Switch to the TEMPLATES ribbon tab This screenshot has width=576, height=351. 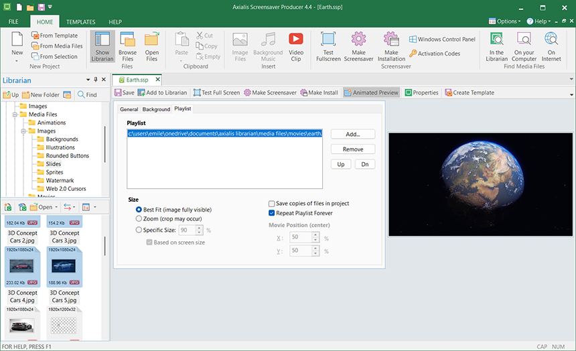click(80, 22)
